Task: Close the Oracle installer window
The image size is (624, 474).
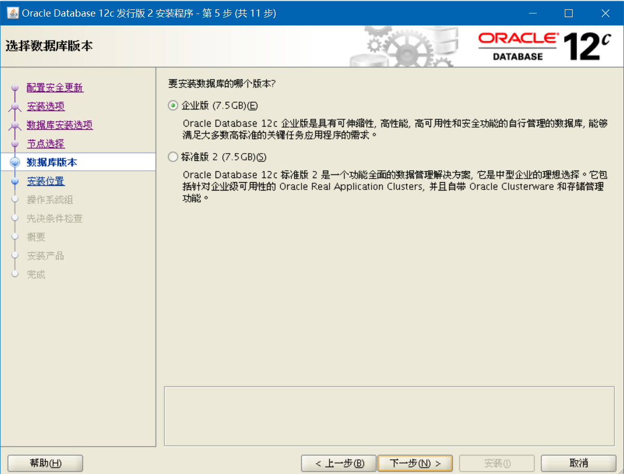Action: (x=605, y=13)
